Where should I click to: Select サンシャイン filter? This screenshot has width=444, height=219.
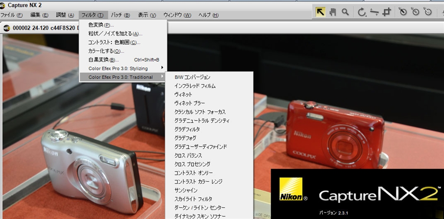coord(209,190)
